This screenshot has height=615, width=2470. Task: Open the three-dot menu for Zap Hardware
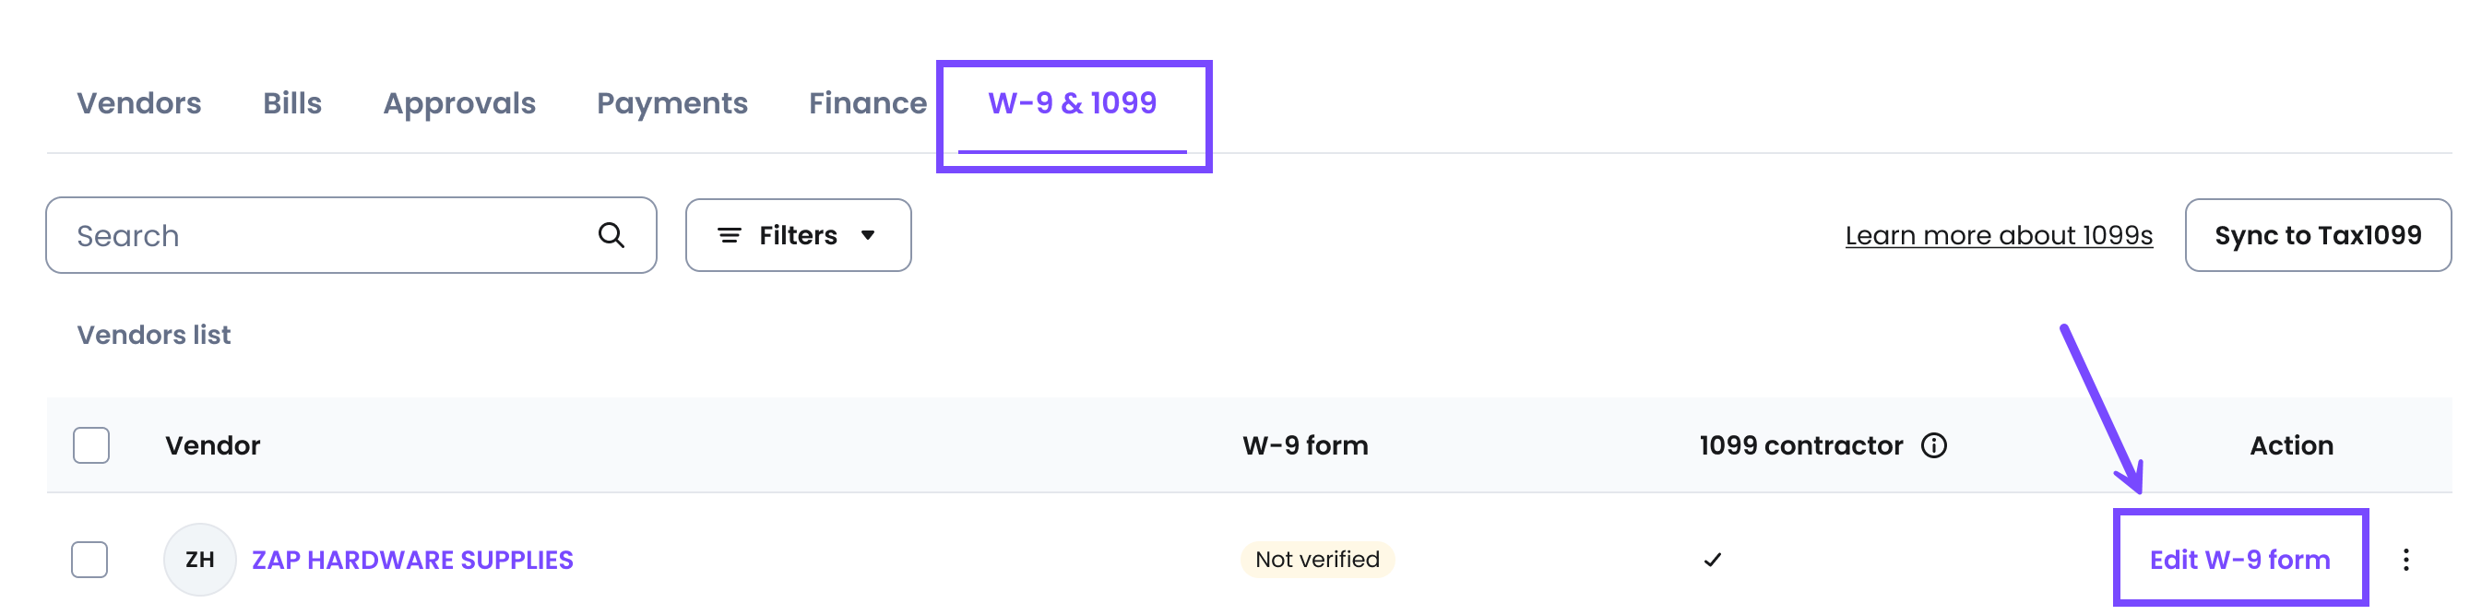click(x=2405, y=560)
